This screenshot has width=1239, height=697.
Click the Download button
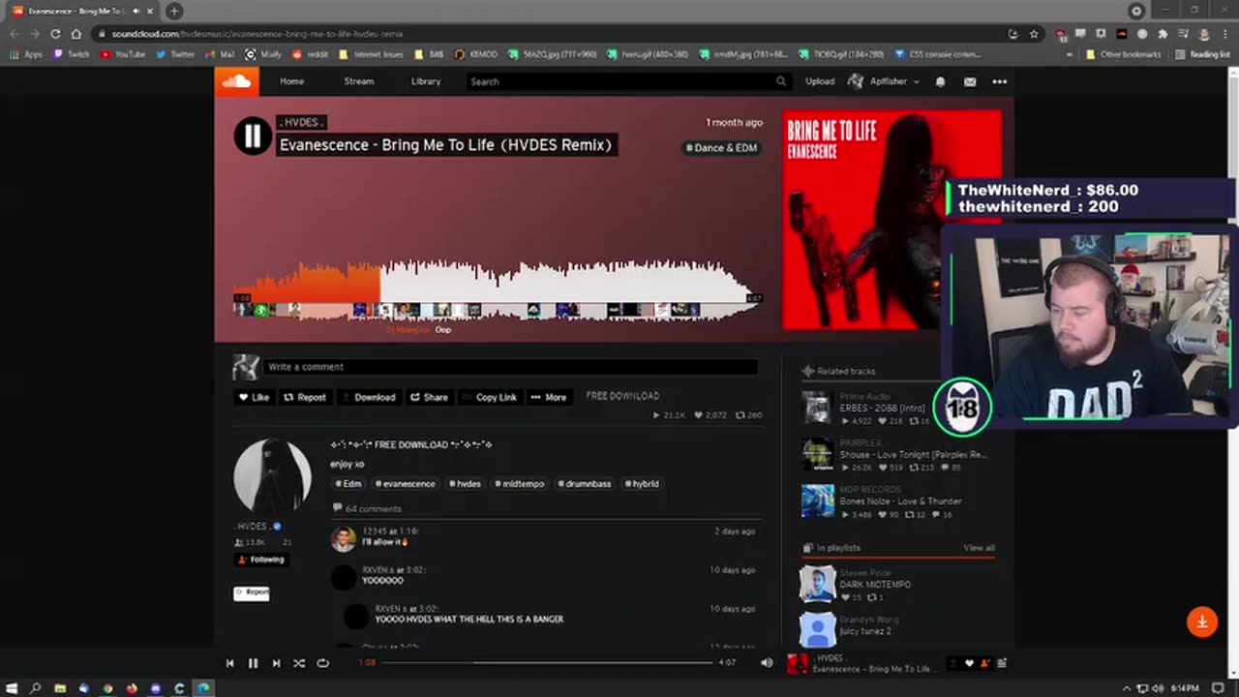pyautogui.click(x=369, y=397)
